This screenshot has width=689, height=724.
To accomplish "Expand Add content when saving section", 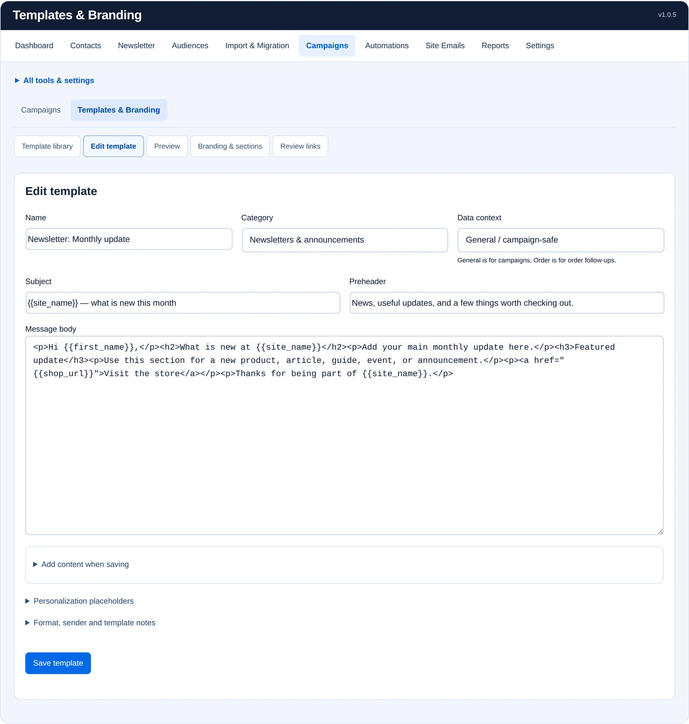I will 81,564.
